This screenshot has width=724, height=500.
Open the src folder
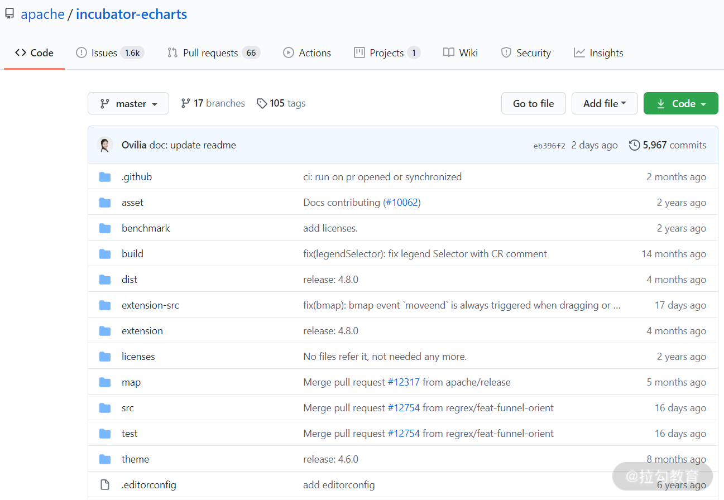[128, 408]
